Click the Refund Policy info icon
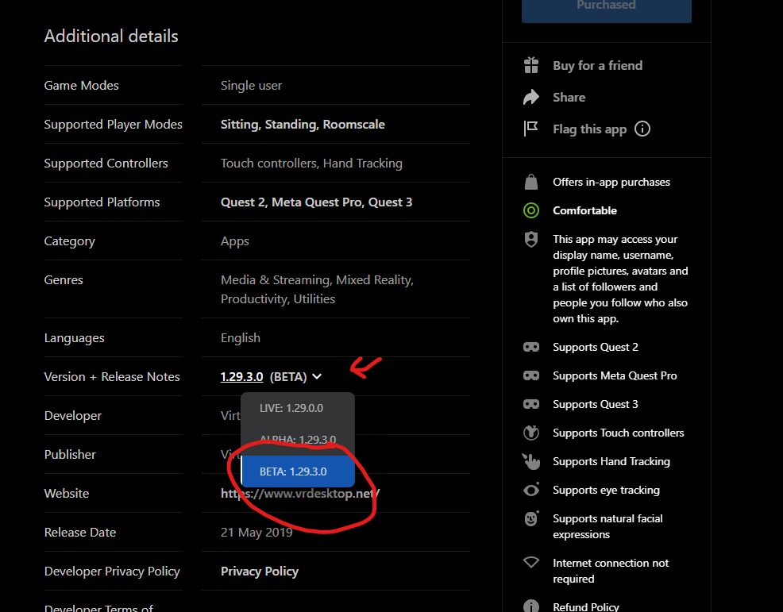The width and height of the screenshot is (783, 612). [x=531, y=606]
